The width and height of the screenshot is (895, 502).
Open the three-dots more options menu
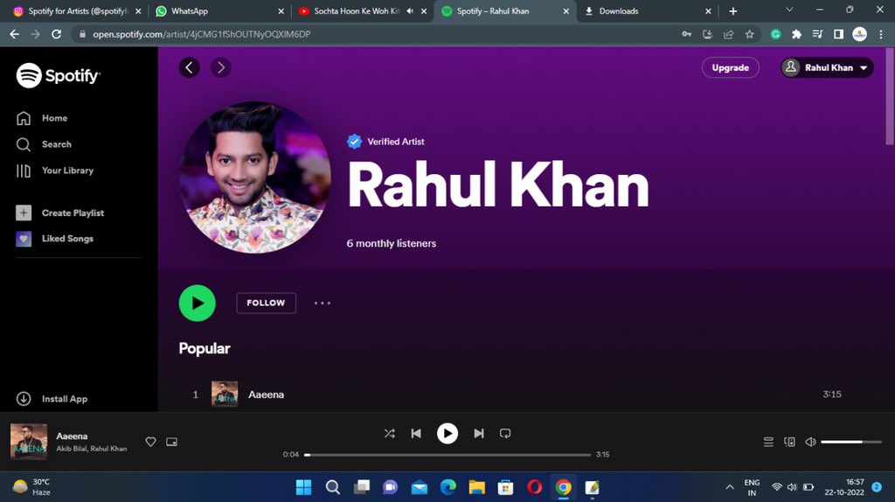point(323,303)
